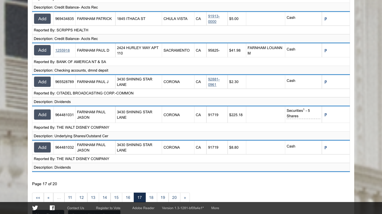Image resolution: width=382 pixels, height=214 pixels.
Task: Open ZIP link 91913-0000
Action: tap(214, 19)
